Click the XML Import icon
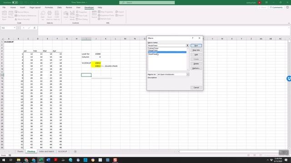The image size is (291, 163). click(120, 12)
